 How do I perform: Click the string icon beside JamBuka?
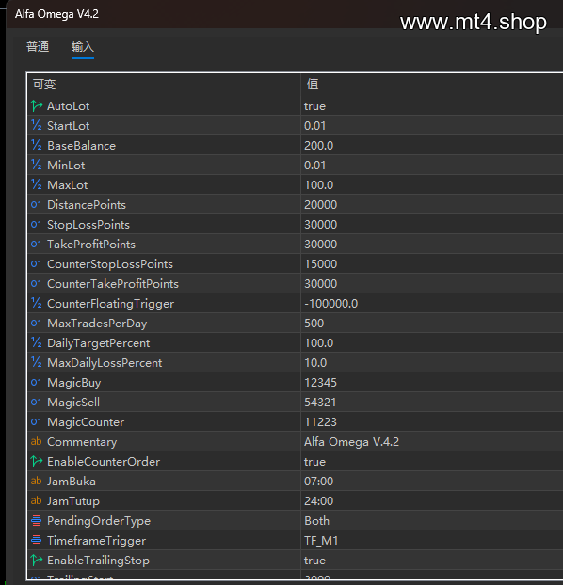[x=36, y=481]
